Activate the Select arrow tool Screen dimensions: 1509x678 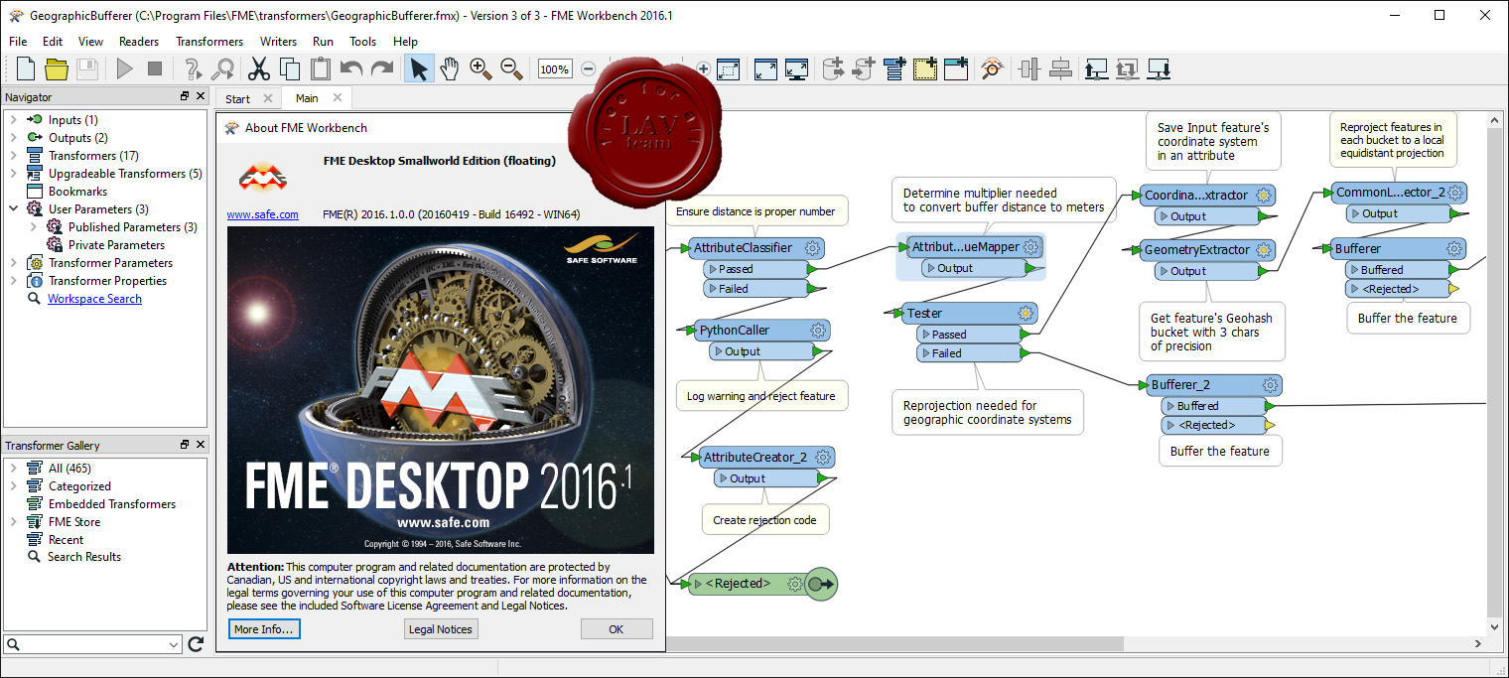click(x=419, y=68)
